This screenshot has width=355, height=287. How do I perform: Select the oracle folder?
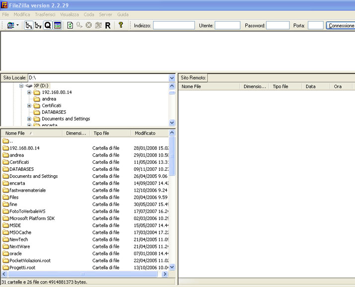tap(15, 254)
